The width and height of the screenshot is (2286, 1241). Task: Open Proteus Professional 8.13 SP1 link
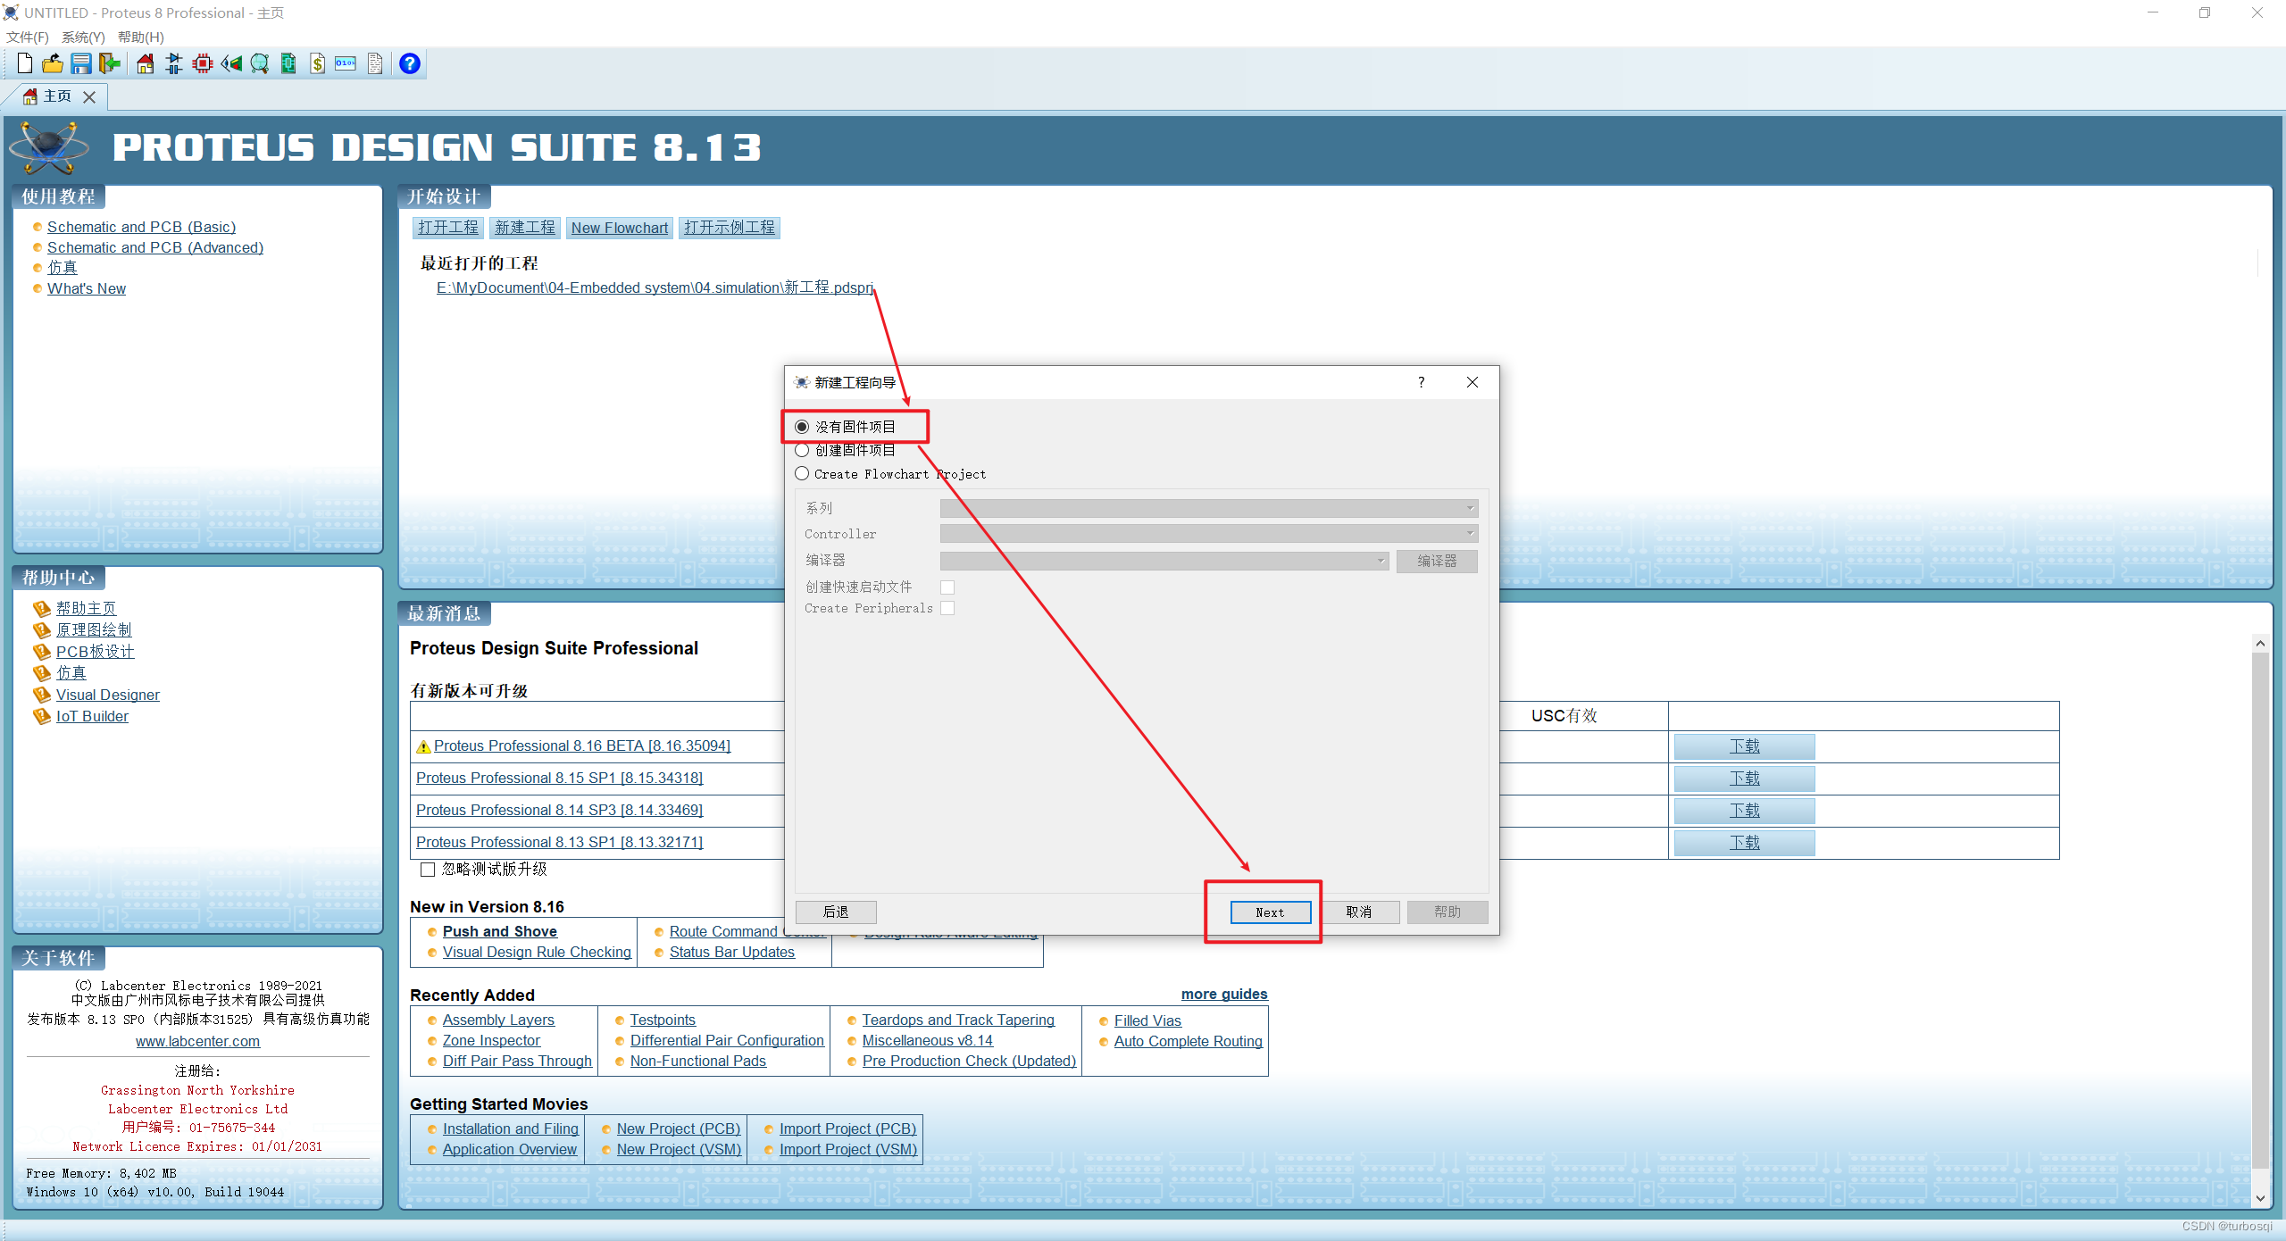point(559,842)
